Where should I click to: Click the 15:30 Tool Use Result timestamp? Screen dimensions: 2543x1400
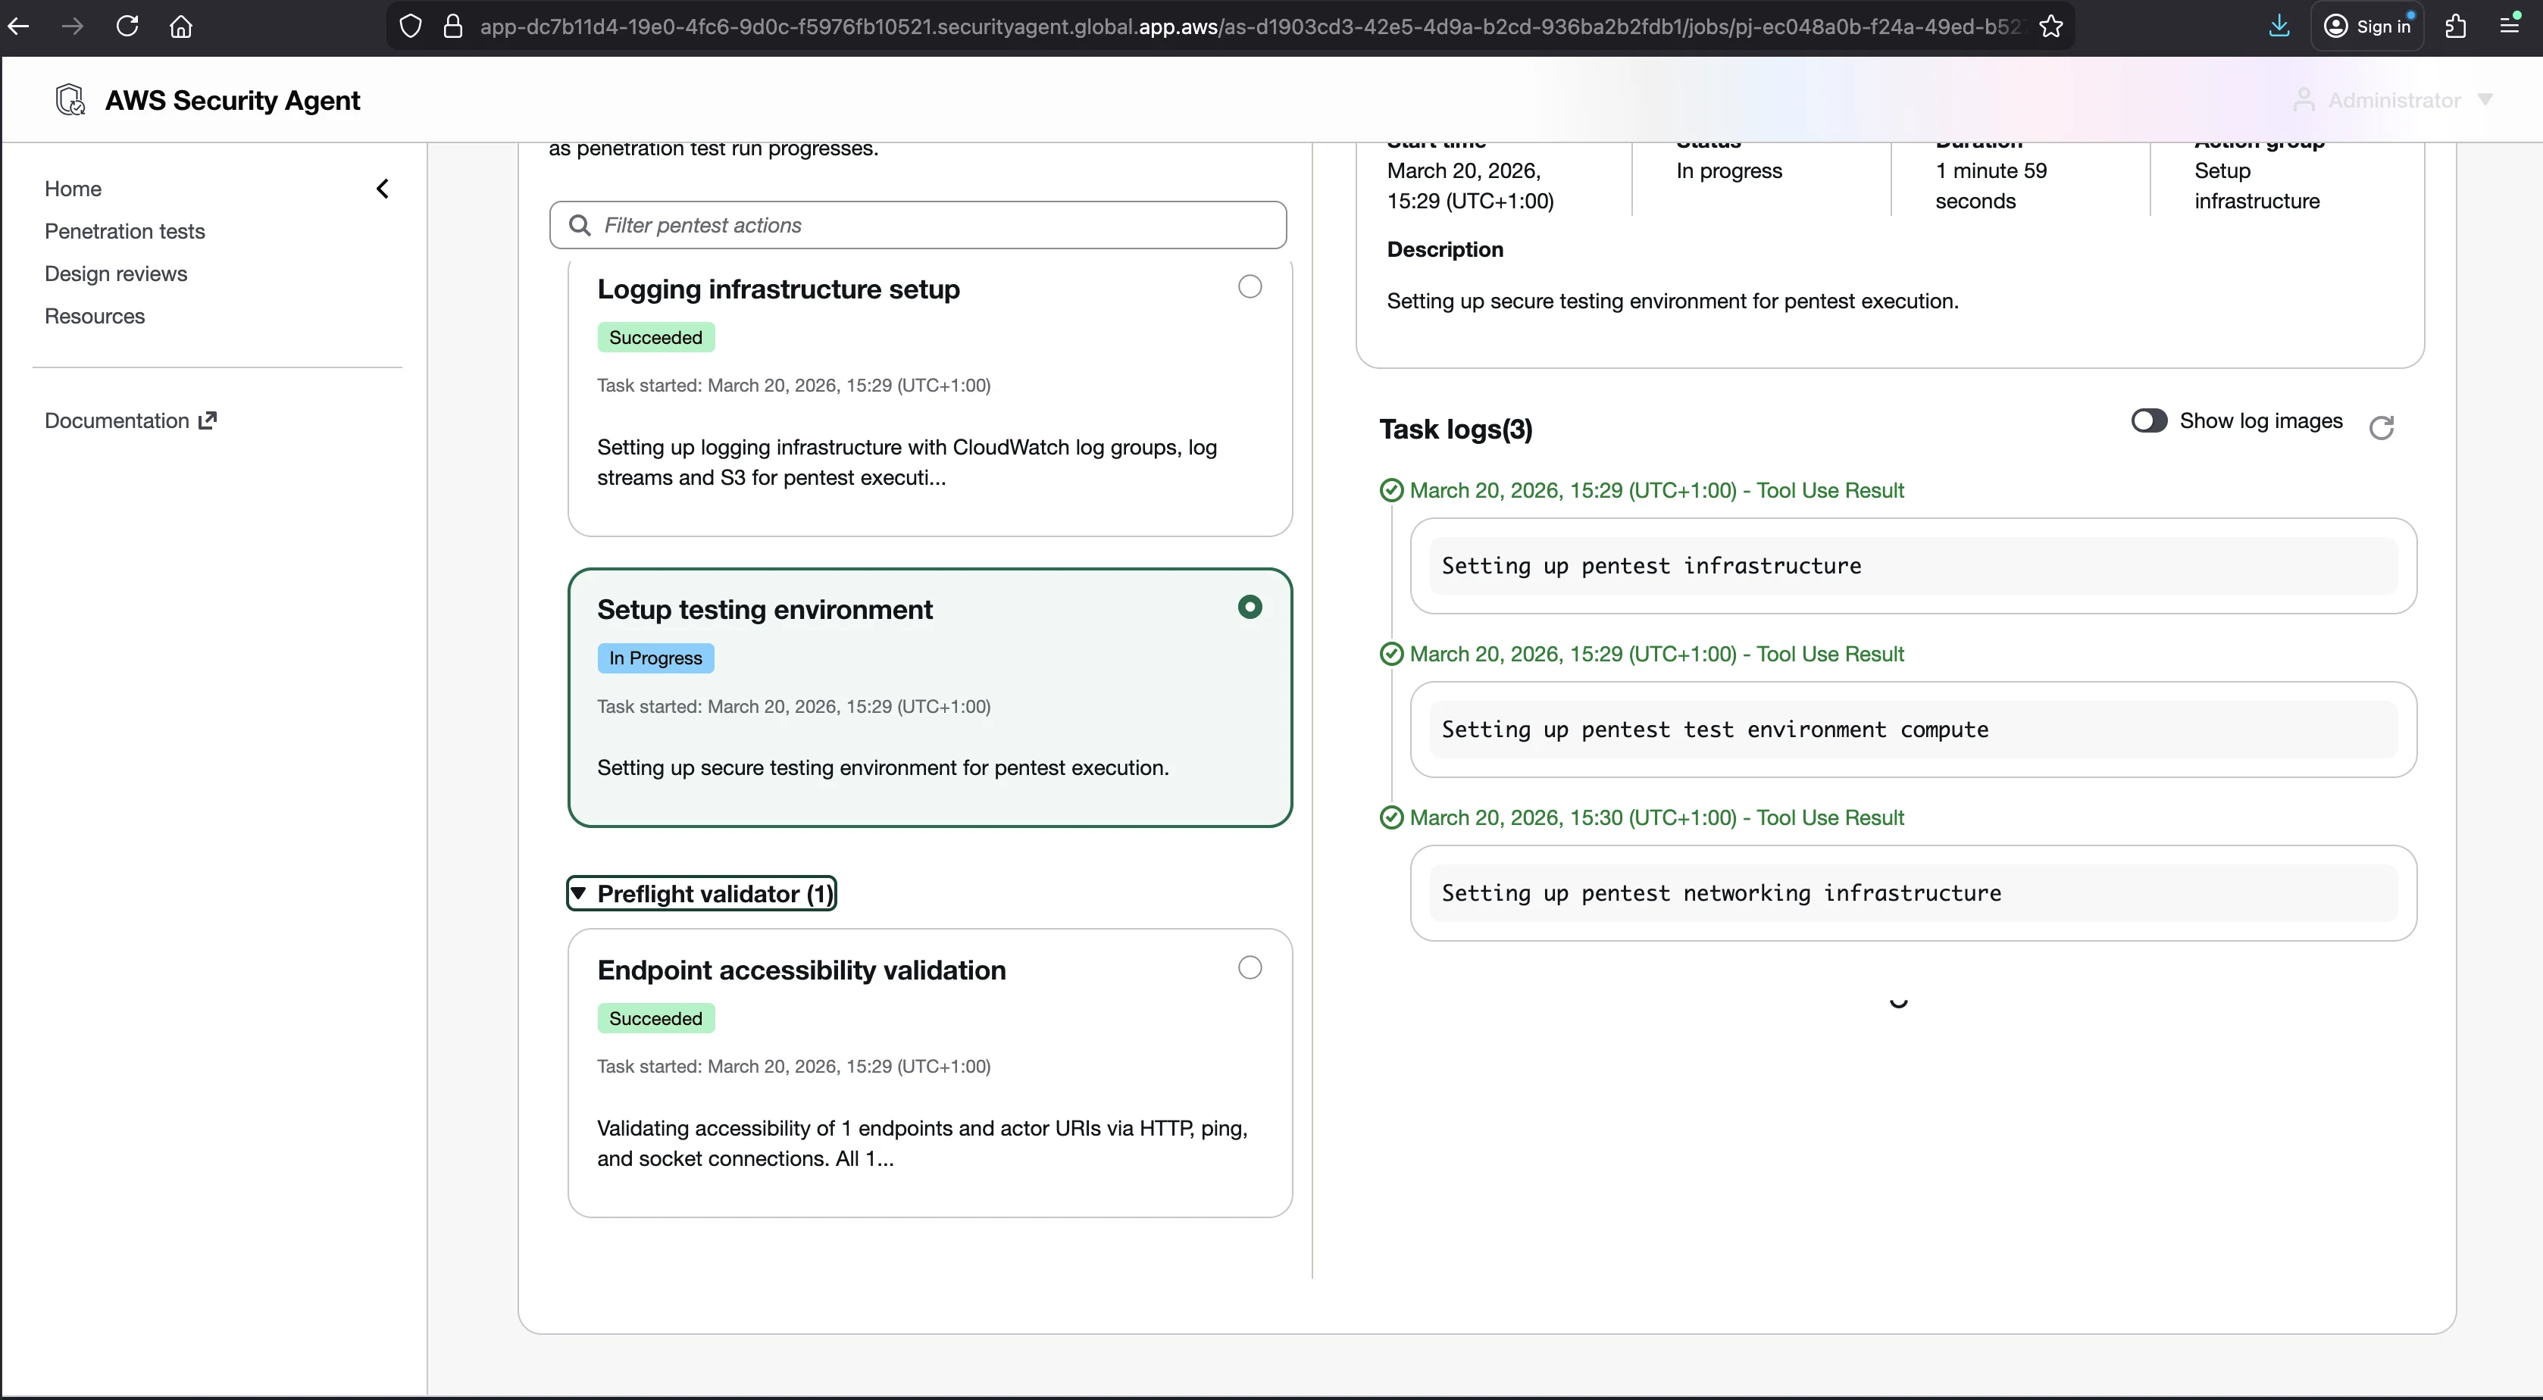point(1656,817)
